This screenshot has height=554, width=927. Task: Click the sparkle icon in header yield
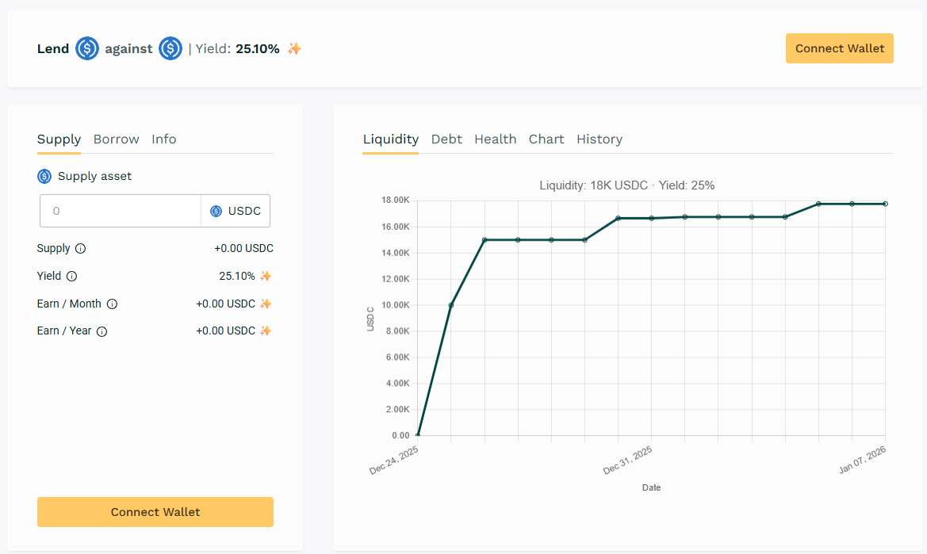pos(294,49)
